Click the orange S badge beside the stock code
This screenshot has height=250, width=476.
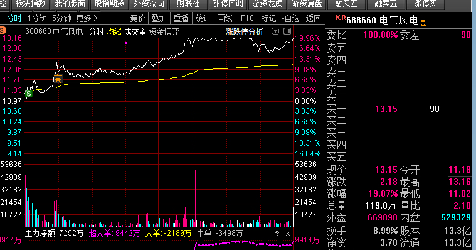coord(3,31)
